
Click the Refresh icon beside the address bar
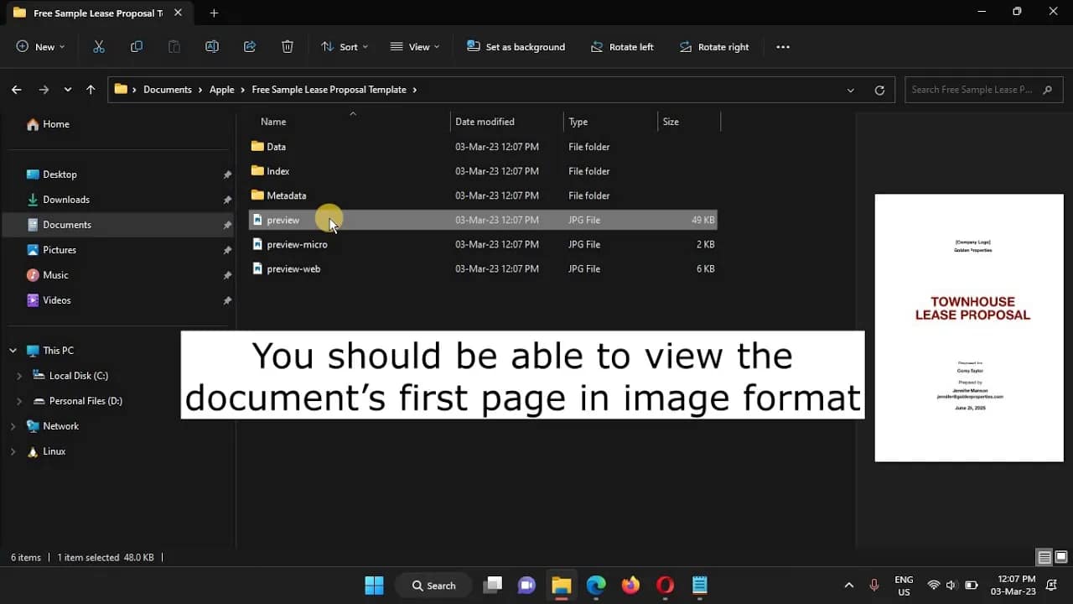tap(879, 90)
